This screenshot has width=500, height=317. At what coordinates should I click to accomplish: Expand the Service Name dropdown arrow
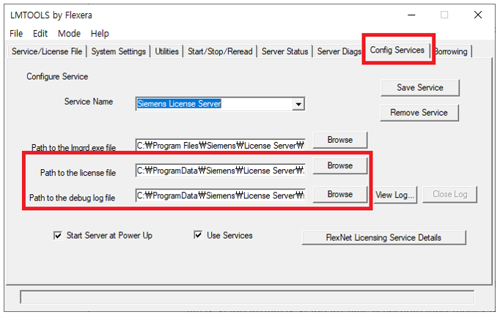(298, 104)
